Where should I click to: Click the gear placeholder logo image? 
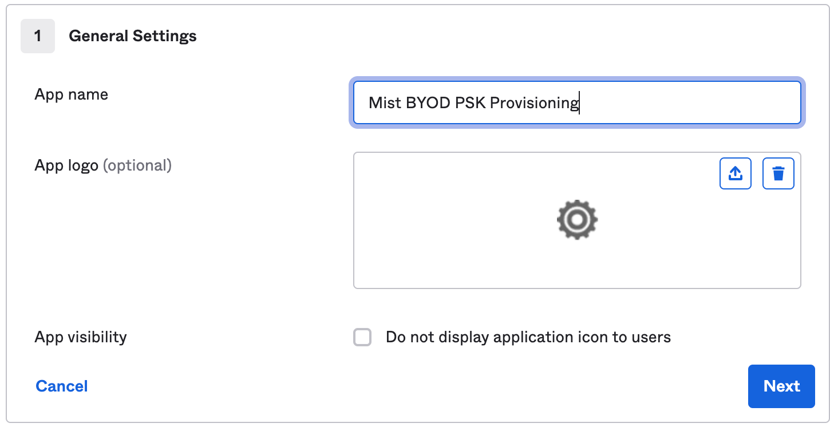577,219
